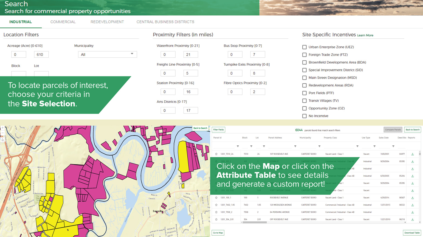This screenshot has width=423, height=237.
Task: Tick Brownfield Development Area (BDA) checkbox
Action: (x=304, y=63)
